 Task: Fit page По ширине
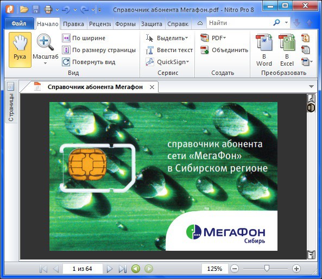click(x=84, y=38)
